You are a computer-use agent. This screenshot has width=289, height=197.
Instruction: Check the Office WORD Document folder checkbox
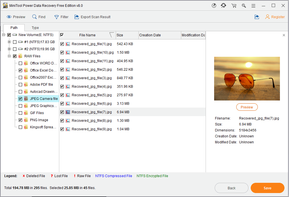(x=20, y=63)
